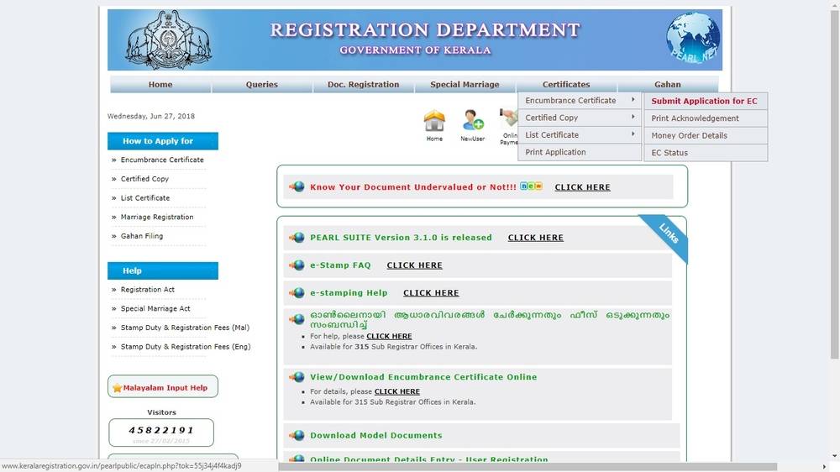Select EC Status submenu item

click(x=706, y=152)
